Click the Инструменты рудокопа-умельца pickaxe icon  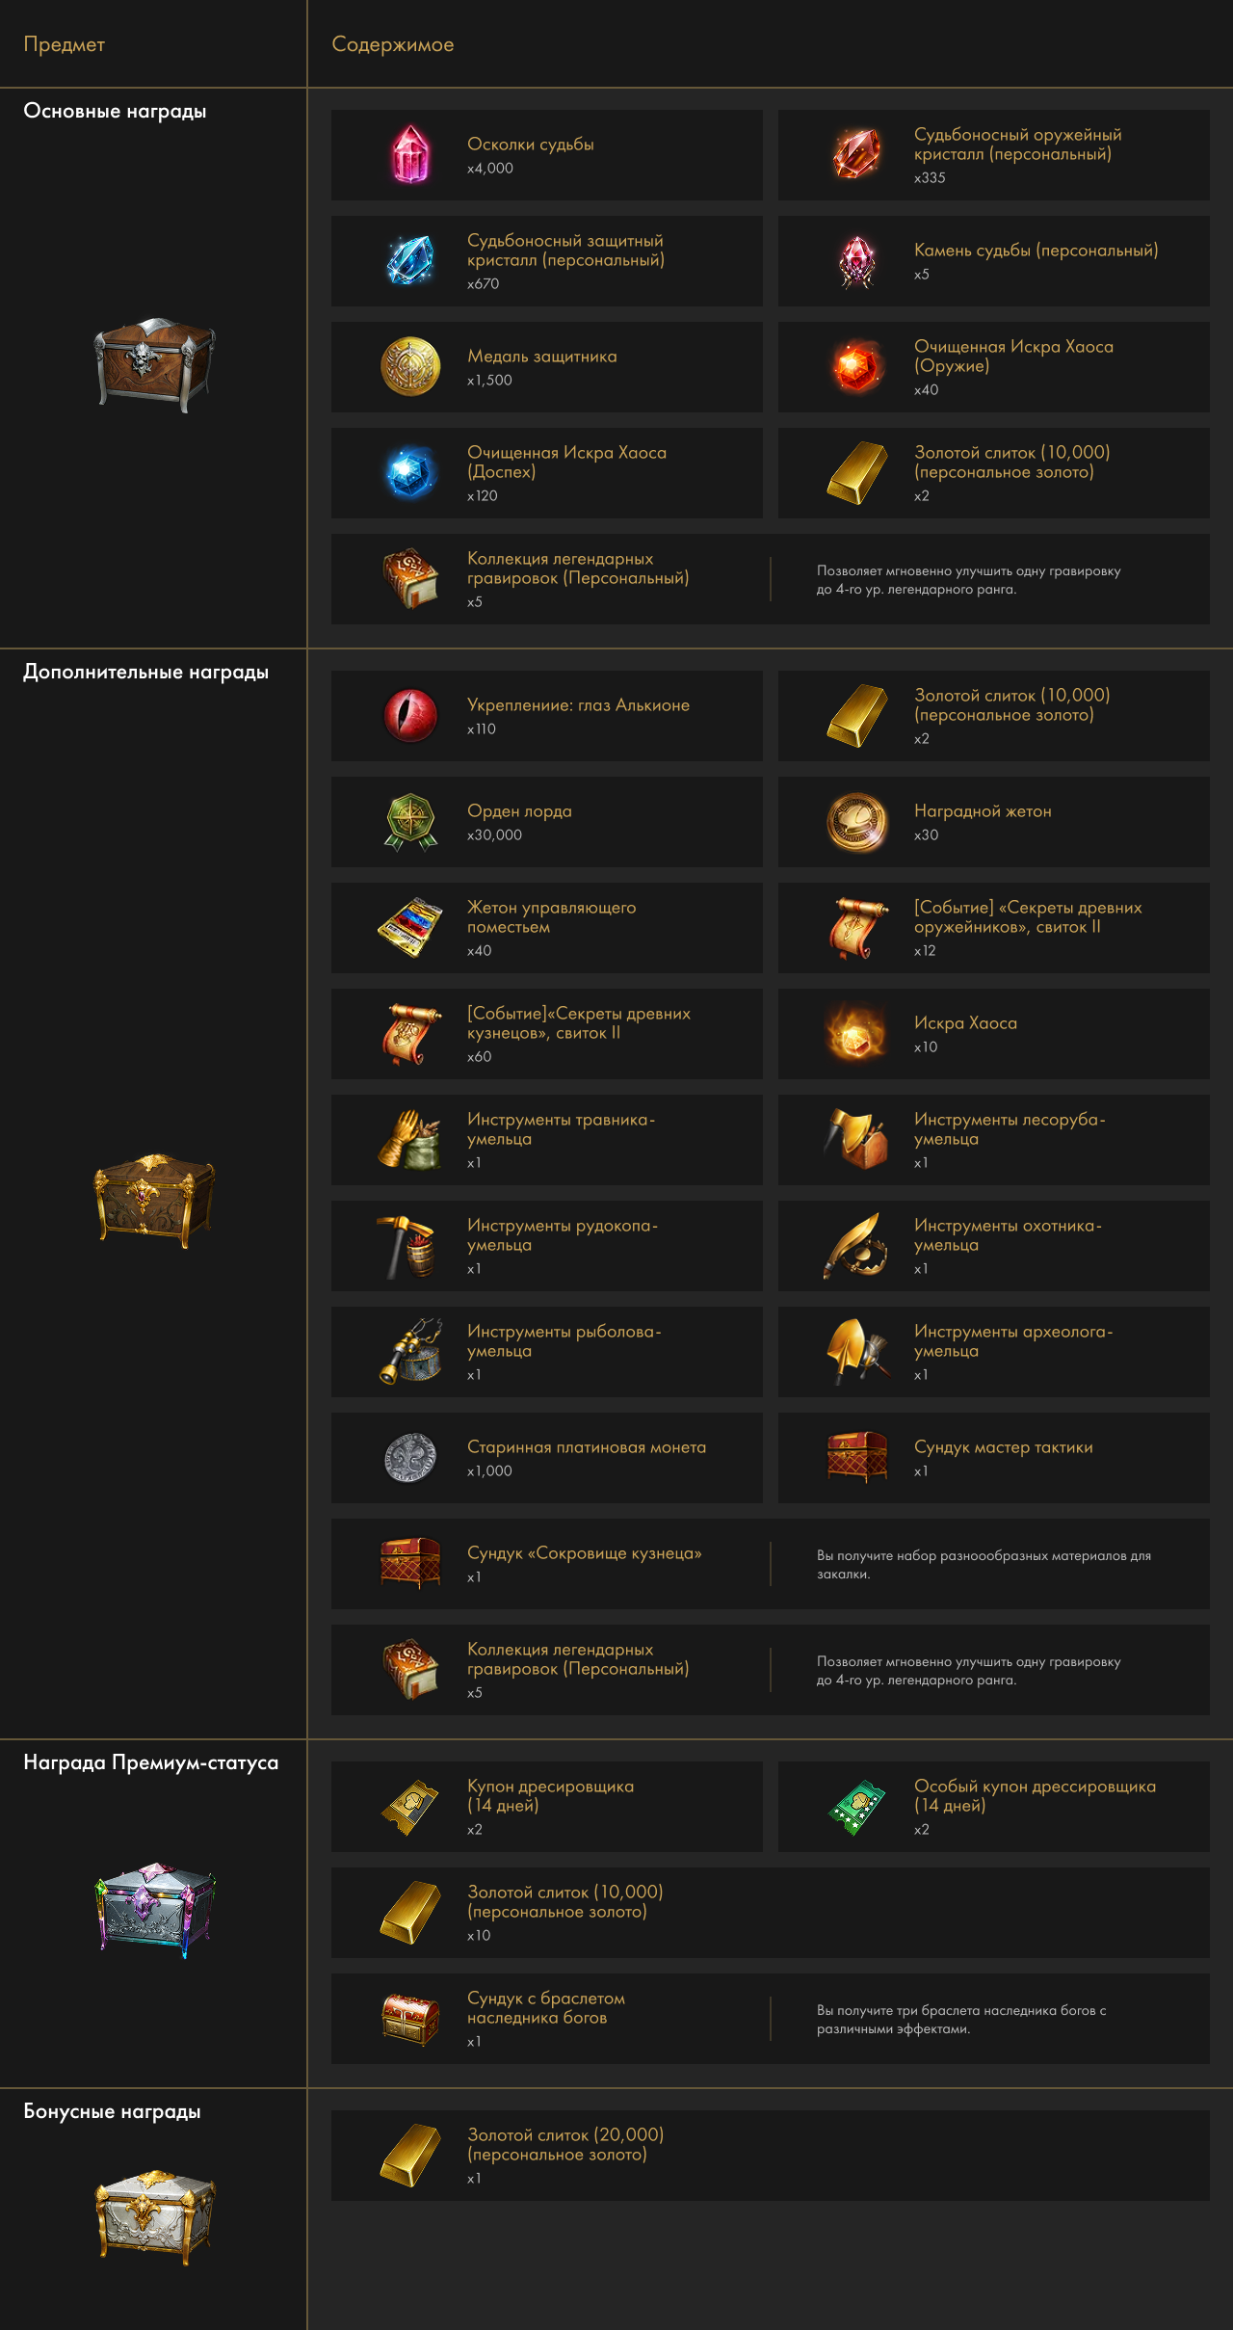pos(409,1246)
